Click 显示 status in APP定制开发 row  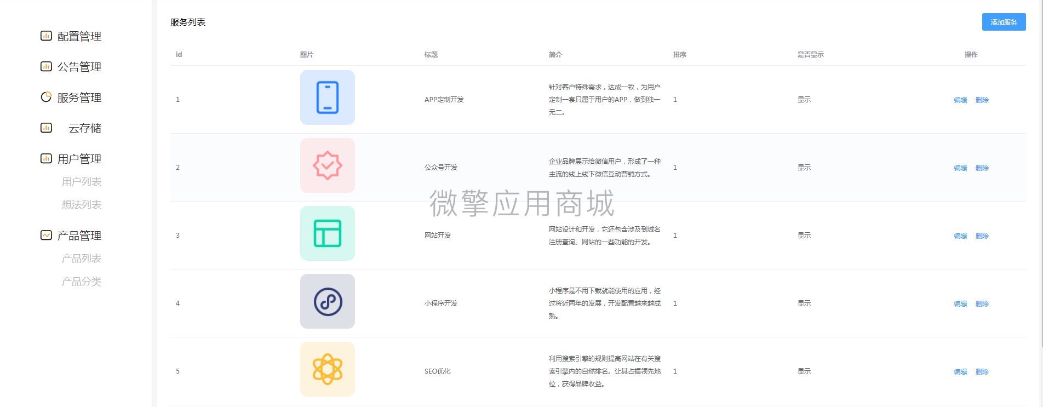[x=804, y=99]
